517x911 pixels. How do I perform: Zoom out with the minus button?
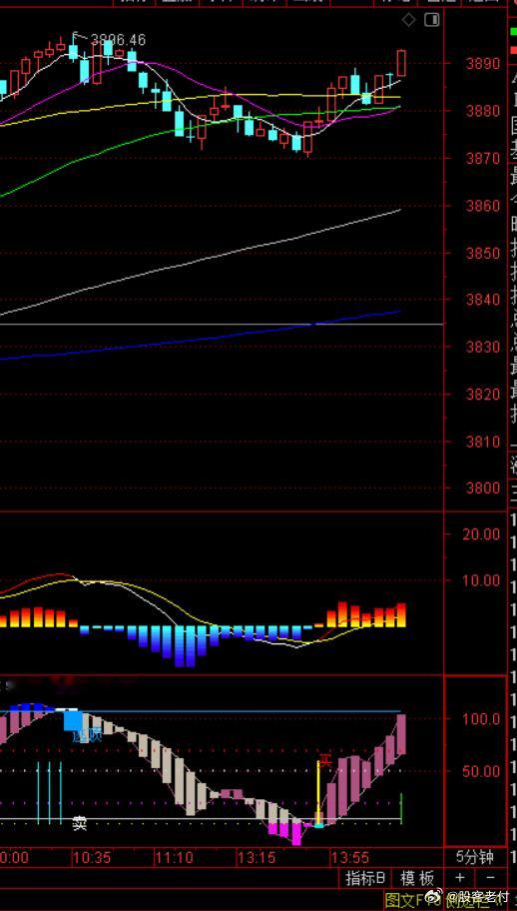pyautogui.click(x=490, y=877)
